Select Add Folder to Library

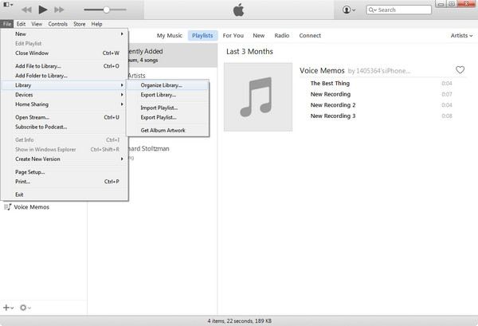pyautogui.click(x=65, y=76)
